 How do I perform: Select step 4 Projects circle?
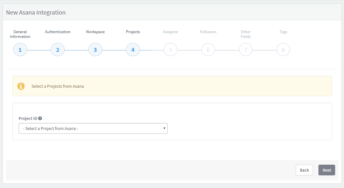click(133, 50)
